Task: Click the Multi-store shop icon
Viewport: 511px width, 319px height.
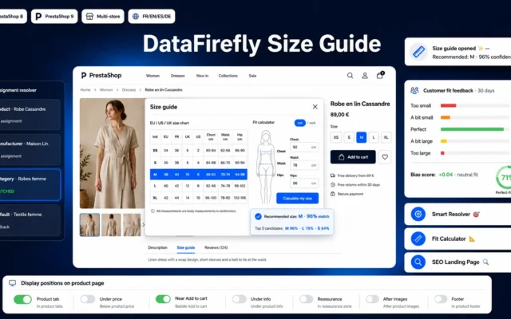Action: 89,16
